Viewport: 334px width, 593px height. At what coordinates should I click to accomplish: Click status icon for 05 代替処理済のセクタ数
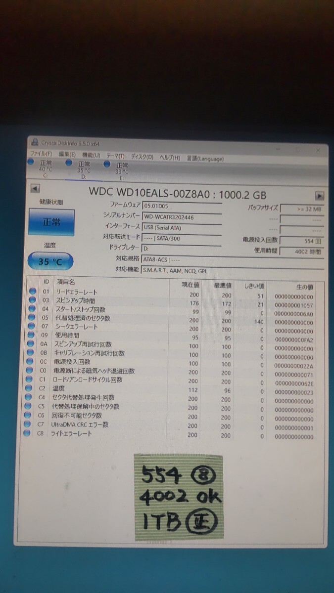[x=33, y=318]
